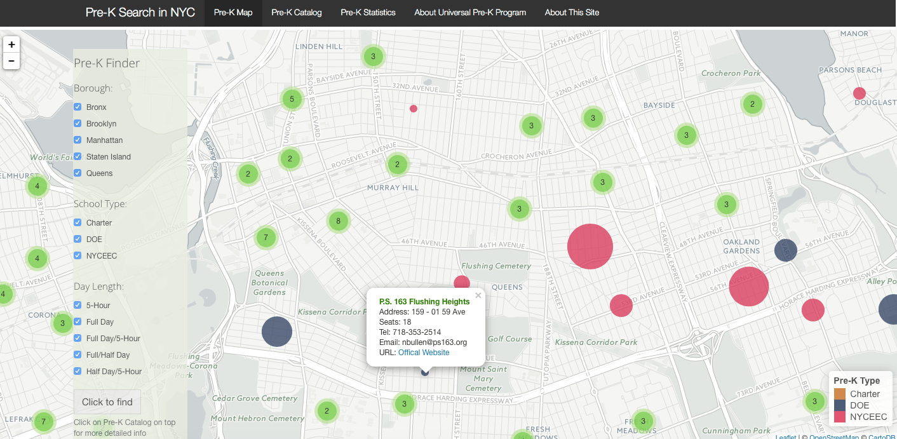
Task: Select small DOE marker beneath P.S. 163 popup
Action: tap(426, 372)
